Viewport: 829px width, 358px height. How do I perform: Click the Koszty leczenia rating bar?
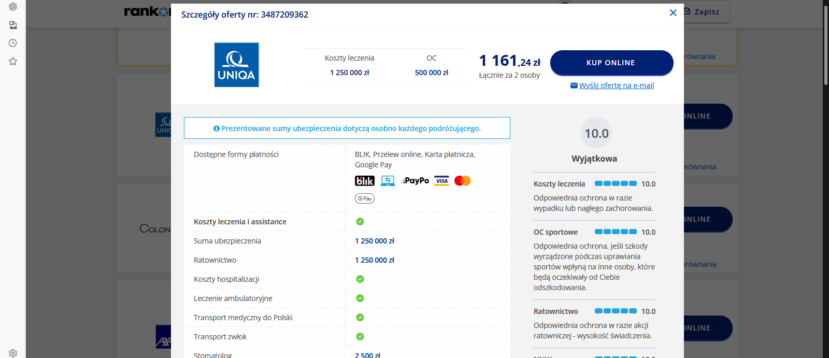pos(616,183)
